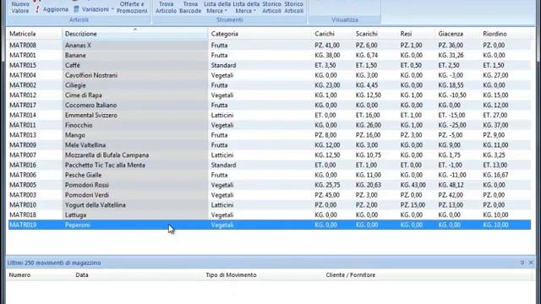
Task: Select Emmental Svizzero article
Action: pyautogui.click(x=91, y=115)
